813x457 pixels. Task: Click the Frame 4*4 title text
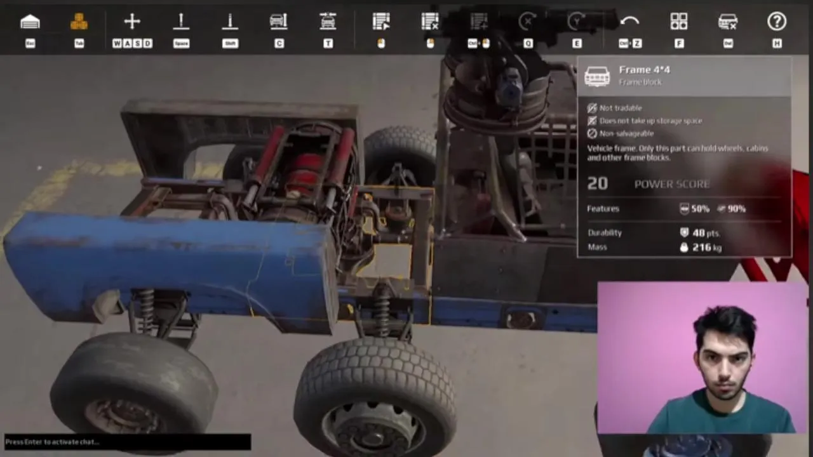[x=644, y=70]
